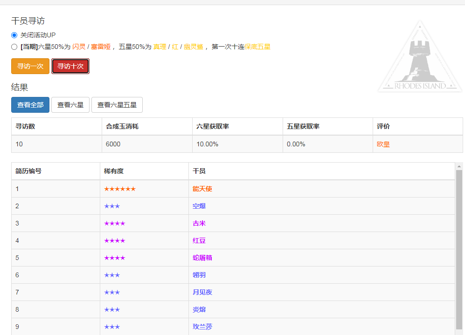Open the 能天使 six-star result link
Viewport: 465px width, 335px height.
tap(202, 189)
